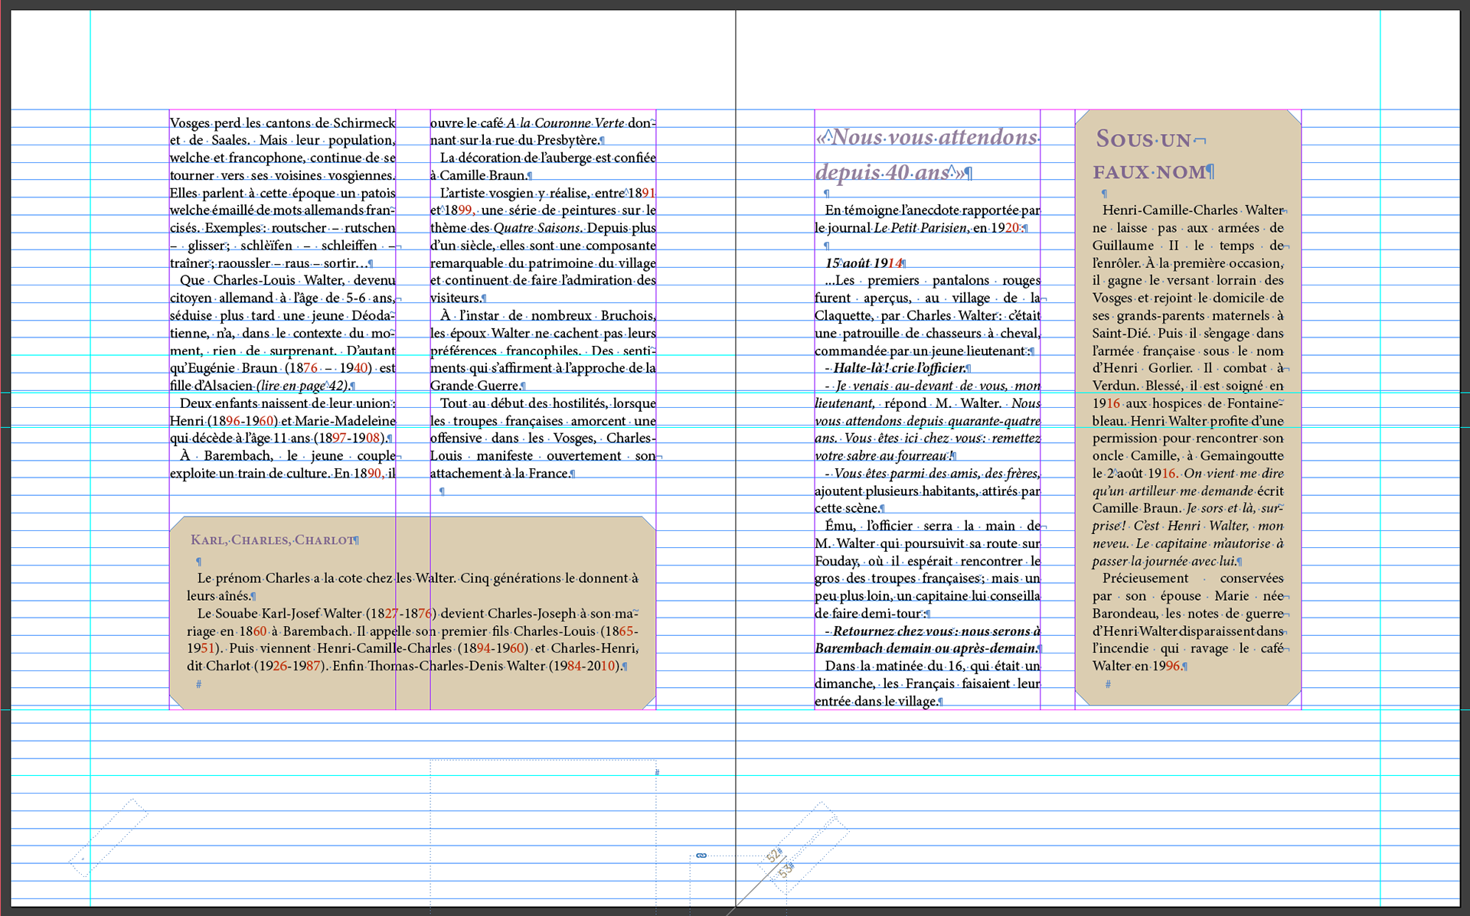Click the chain link icon near page bottom
The width and height of the screenshot is (1470, 916).
tap(701, 856)
